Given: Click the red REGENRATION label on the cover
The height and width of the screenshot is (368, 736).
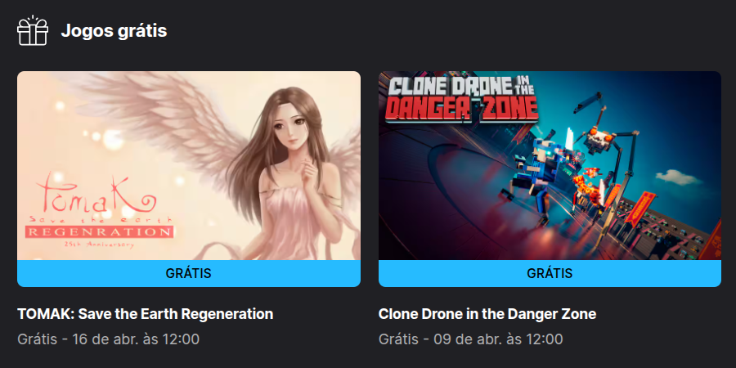Looking at the screenshot, I should pos(99,231).
